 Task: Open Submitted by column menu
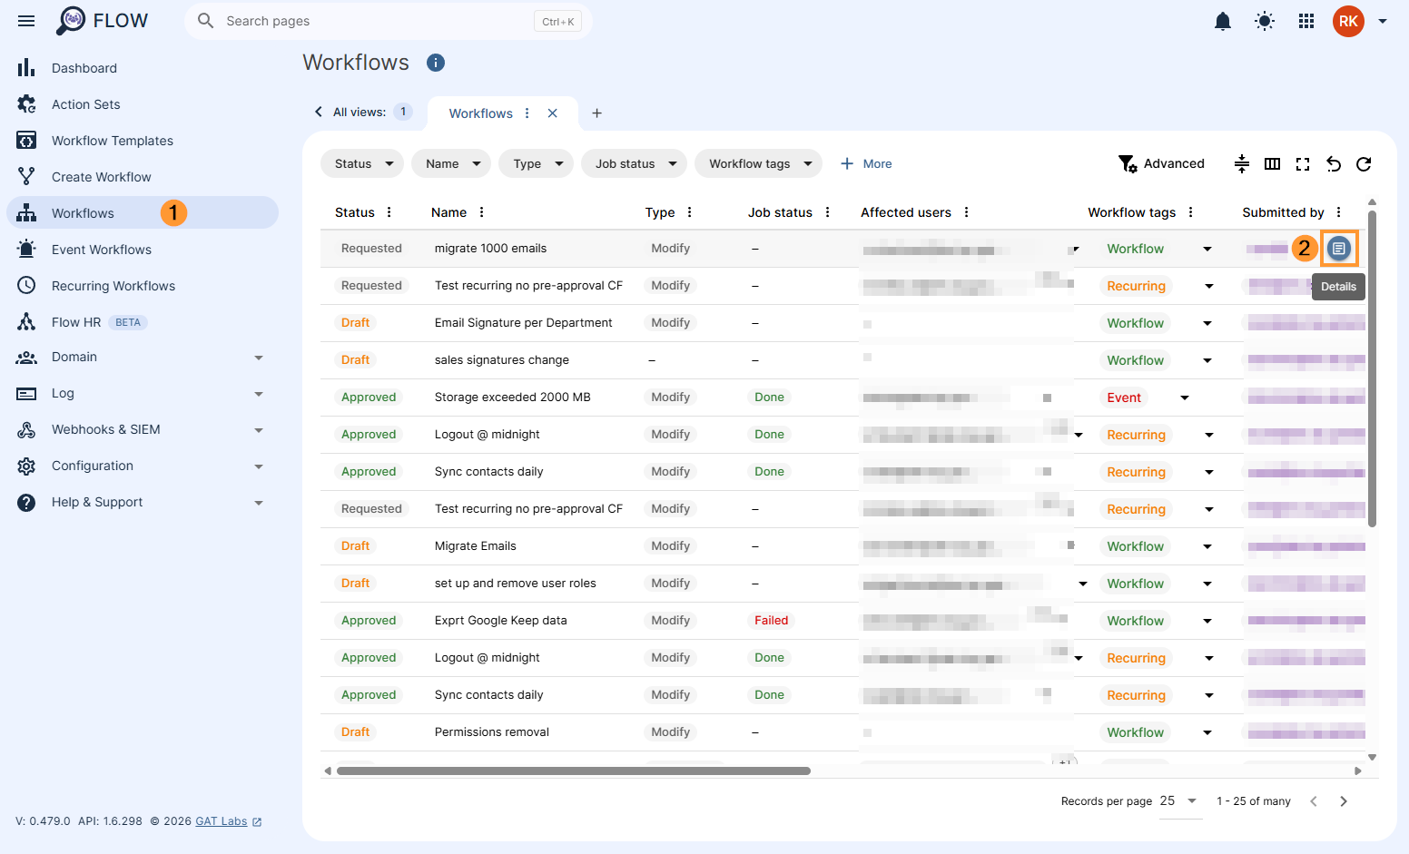tap(1338, 212)
